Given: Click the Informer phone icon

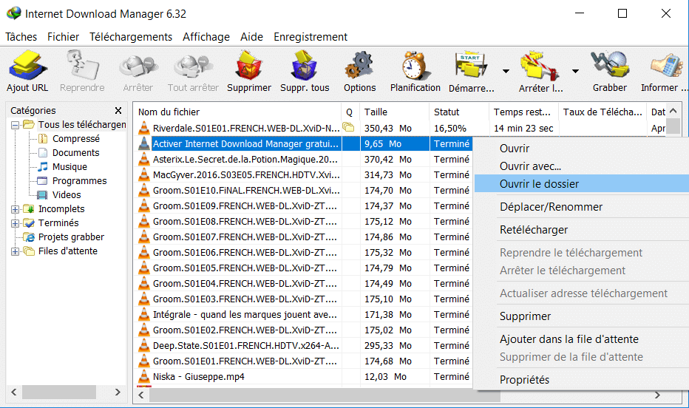Looking at the screenshot, I should point(667,66).
